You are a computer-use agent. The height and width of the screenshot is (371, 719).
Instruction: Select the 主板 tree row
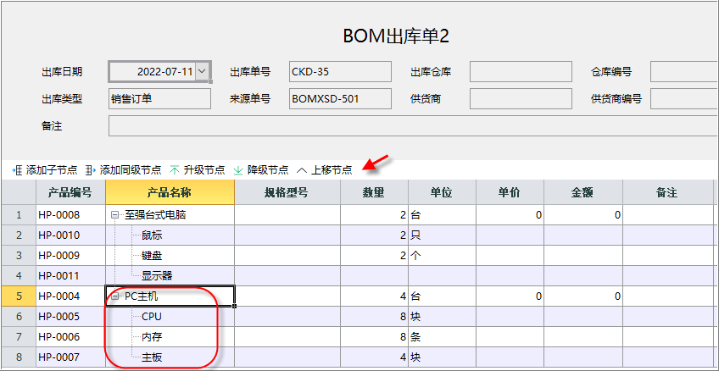point(152,357)
